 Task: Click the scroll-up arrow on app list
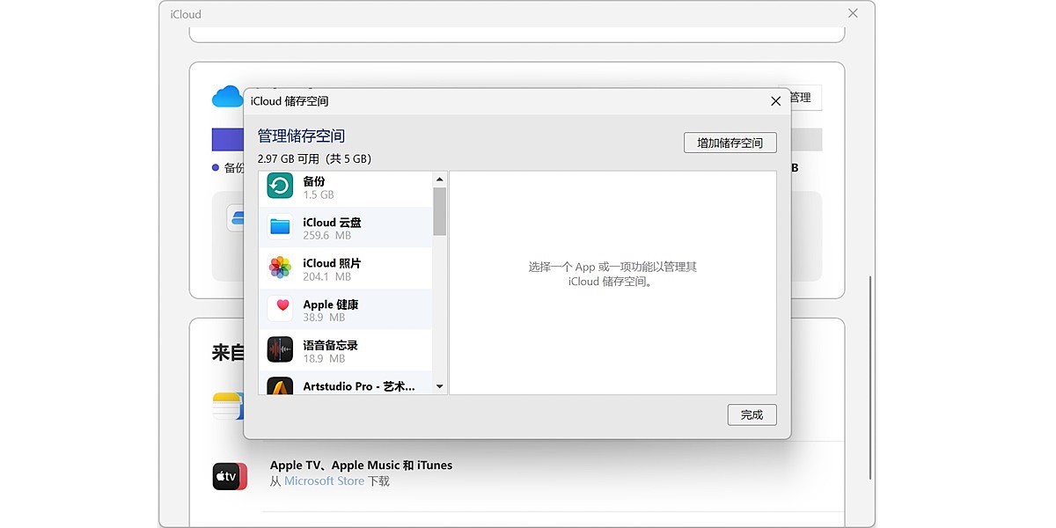click(440, 178)
